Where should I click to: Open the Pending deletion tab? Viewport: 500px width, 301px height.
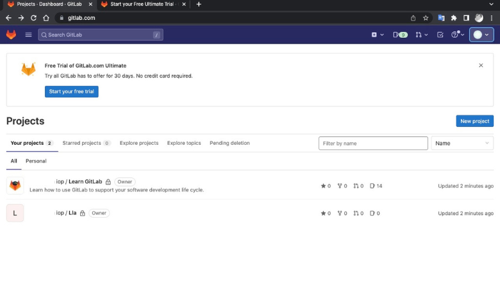click(229, 143)
